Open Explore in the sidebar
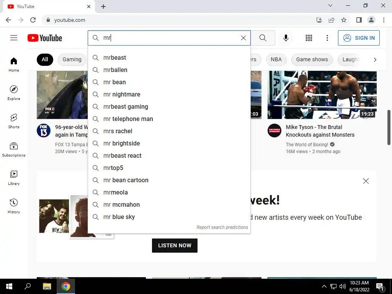The height and width of the screenshot is (294, 392). 14,93
